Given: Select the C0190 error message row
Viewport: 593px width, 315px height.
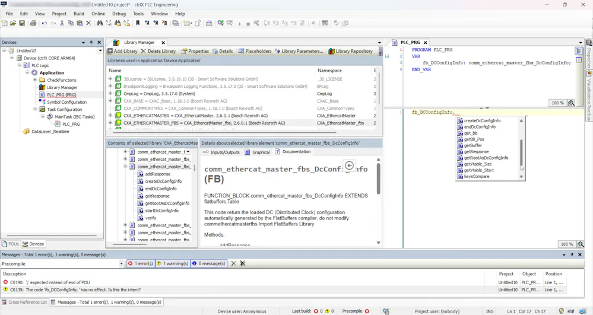Looking at the screenshot, I should pos(284,282).
